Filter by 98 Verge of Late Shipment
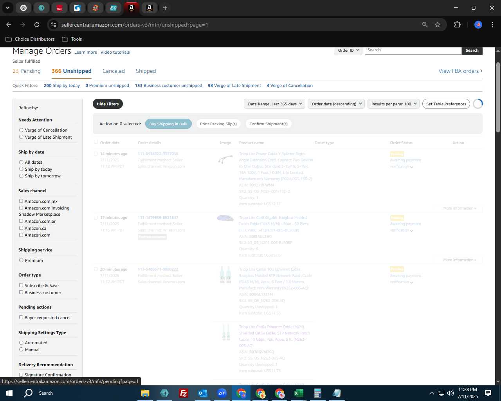 234,85
